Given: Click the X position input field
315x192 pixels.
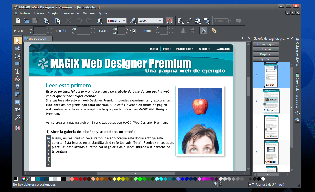Looking at the screenshot, I should click(x=40, y=29).
